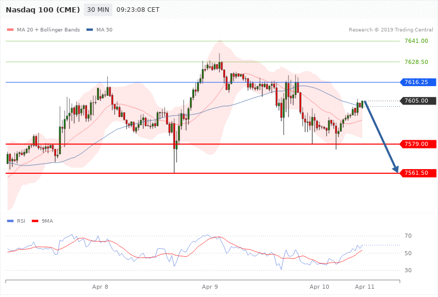Click the RSI 70 axis value
The height and width of the screenshot is (297, 438).
(408, 236)
